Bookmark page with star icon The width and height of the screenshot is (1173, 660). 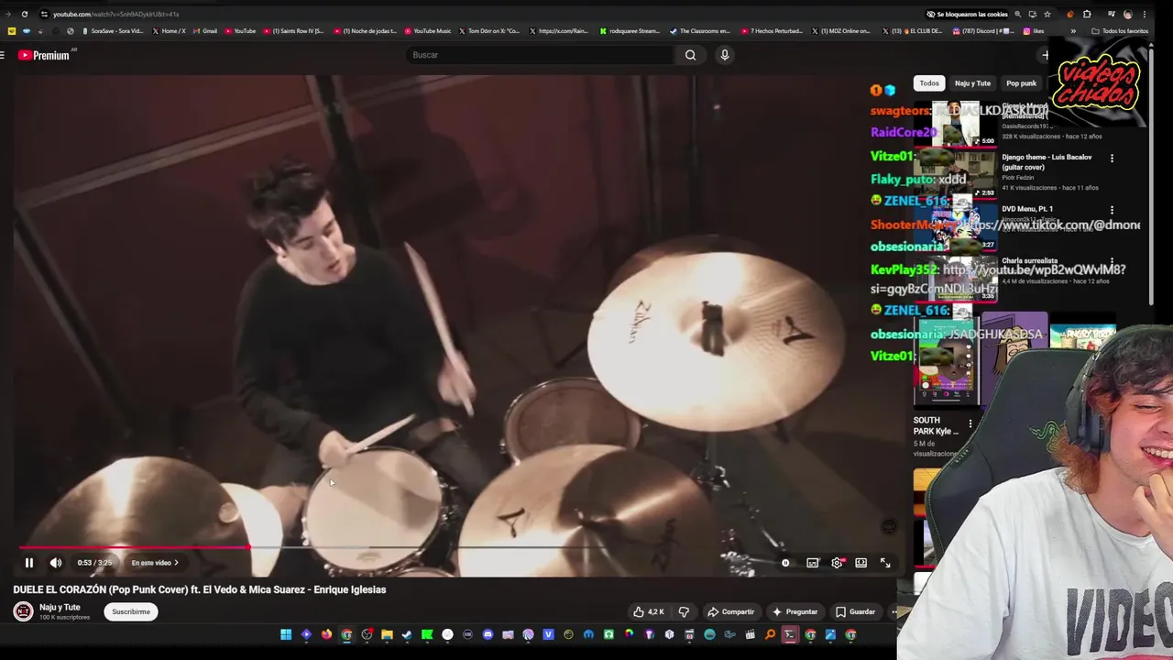pos(1047,14)
